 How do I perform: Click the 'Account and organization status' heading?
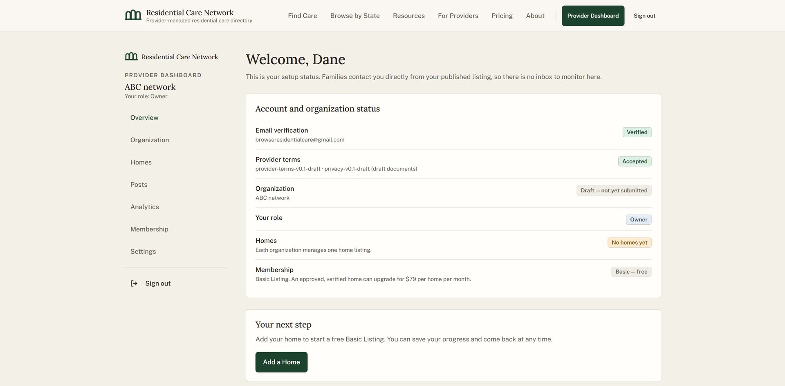317,109
